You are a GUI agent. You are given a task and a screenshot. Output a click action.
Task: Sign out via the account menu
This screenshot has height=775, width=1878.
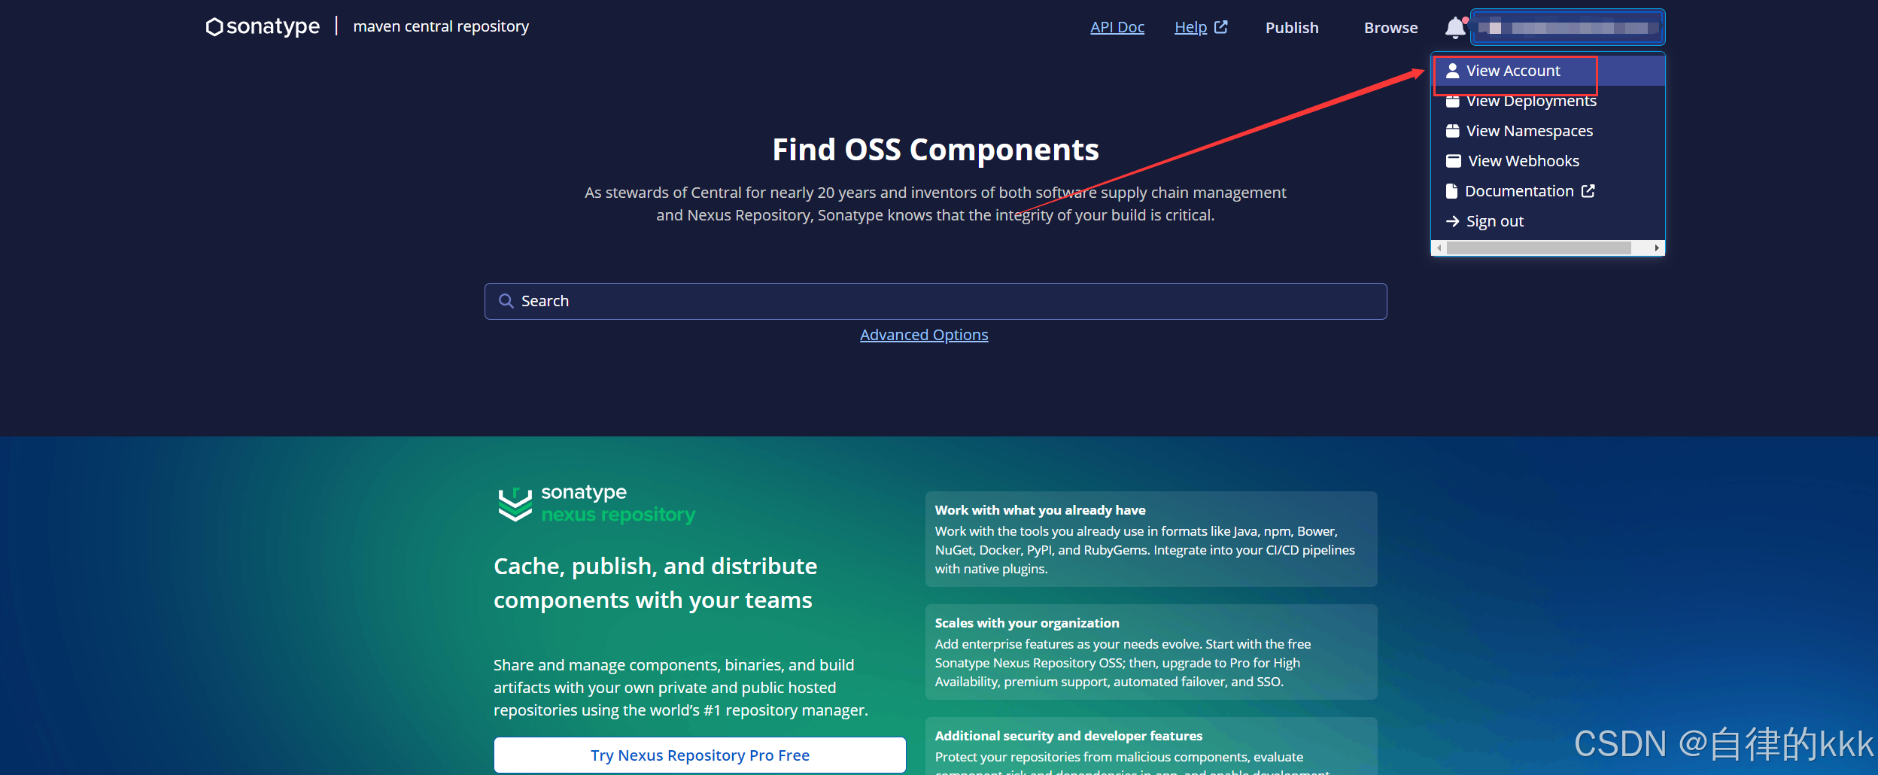pyautogui.click(x=1548, y=221)
